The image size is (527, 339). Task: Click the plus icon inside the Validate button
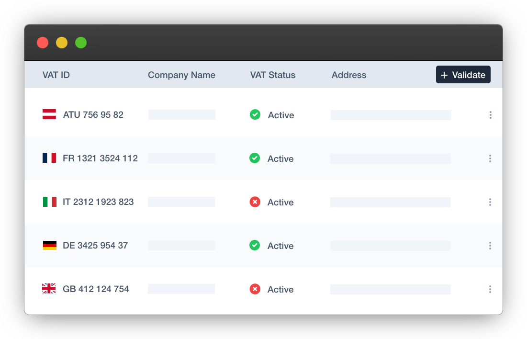pos(445,75)
